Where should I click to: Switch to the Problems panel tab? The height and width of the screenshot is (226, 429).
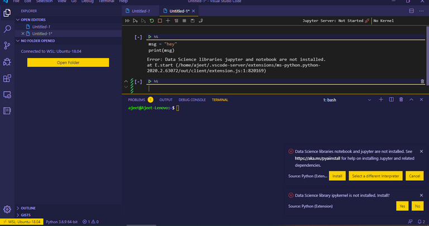(136, 99)
